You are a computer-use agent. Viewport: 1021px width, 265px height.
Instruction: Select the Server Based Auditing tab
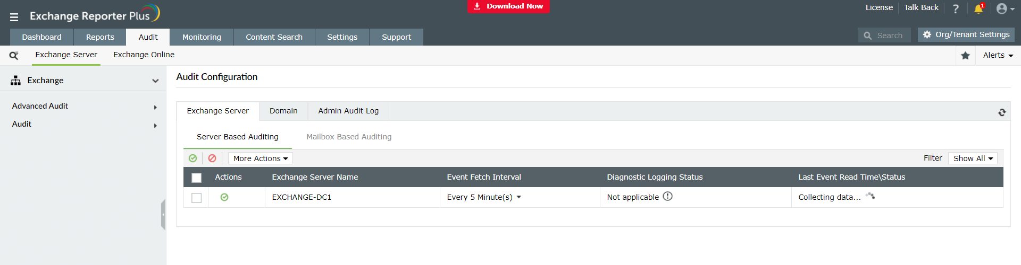(237, 137)
